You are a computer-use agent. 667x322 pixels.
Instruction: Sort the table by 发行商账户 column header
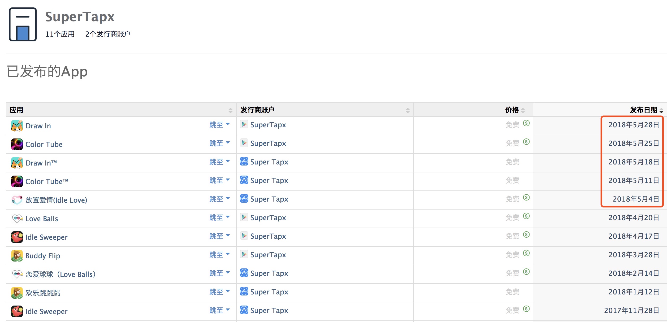[x=325, y=110]
